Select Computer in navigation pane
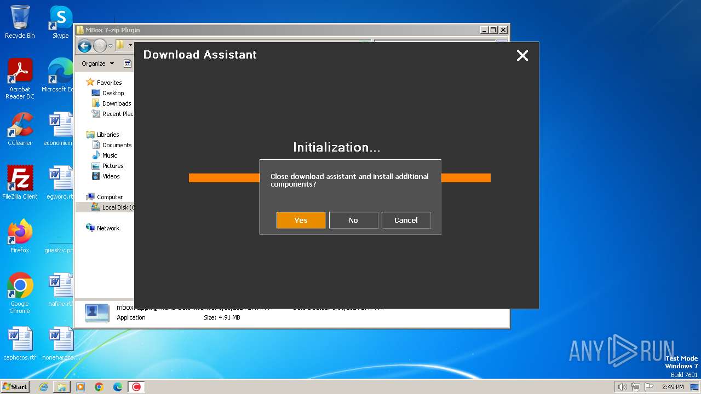Viewport: 701px width, 394px height. click(x=104, y=197)
